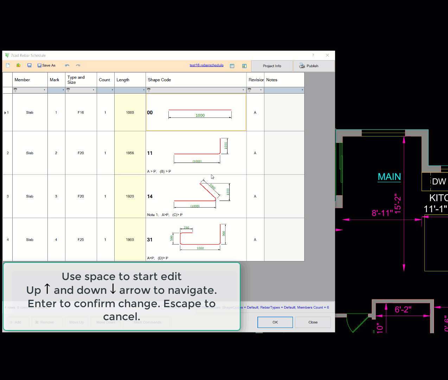Viewport: 448px width, 380px height.
Task: Open the test16.rebarschedule file link
Action: coord(206,65)
